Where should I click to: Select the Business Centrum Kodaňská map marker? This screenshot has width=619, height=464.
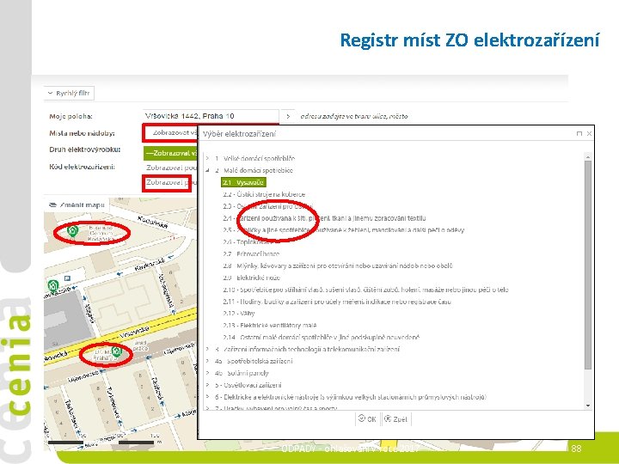pyautogui.click(x=72, y=231)
